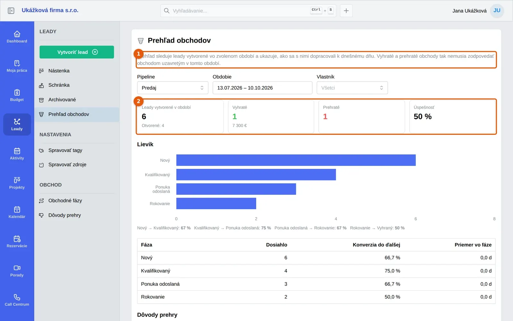Image resolution: width=513 pixels, height=321 pixels.
Task: Collapse the sidebar with the panel icon
Action: [11, 11]
